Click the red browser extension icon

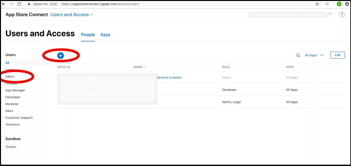(328, 4)
